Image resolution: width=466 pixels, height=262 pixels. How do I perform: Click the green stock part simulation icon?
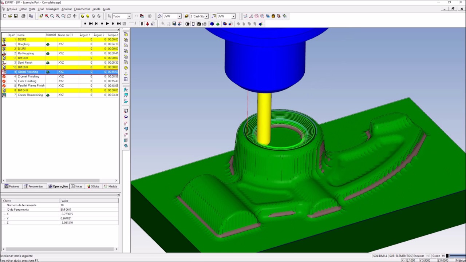pos(217,24)
